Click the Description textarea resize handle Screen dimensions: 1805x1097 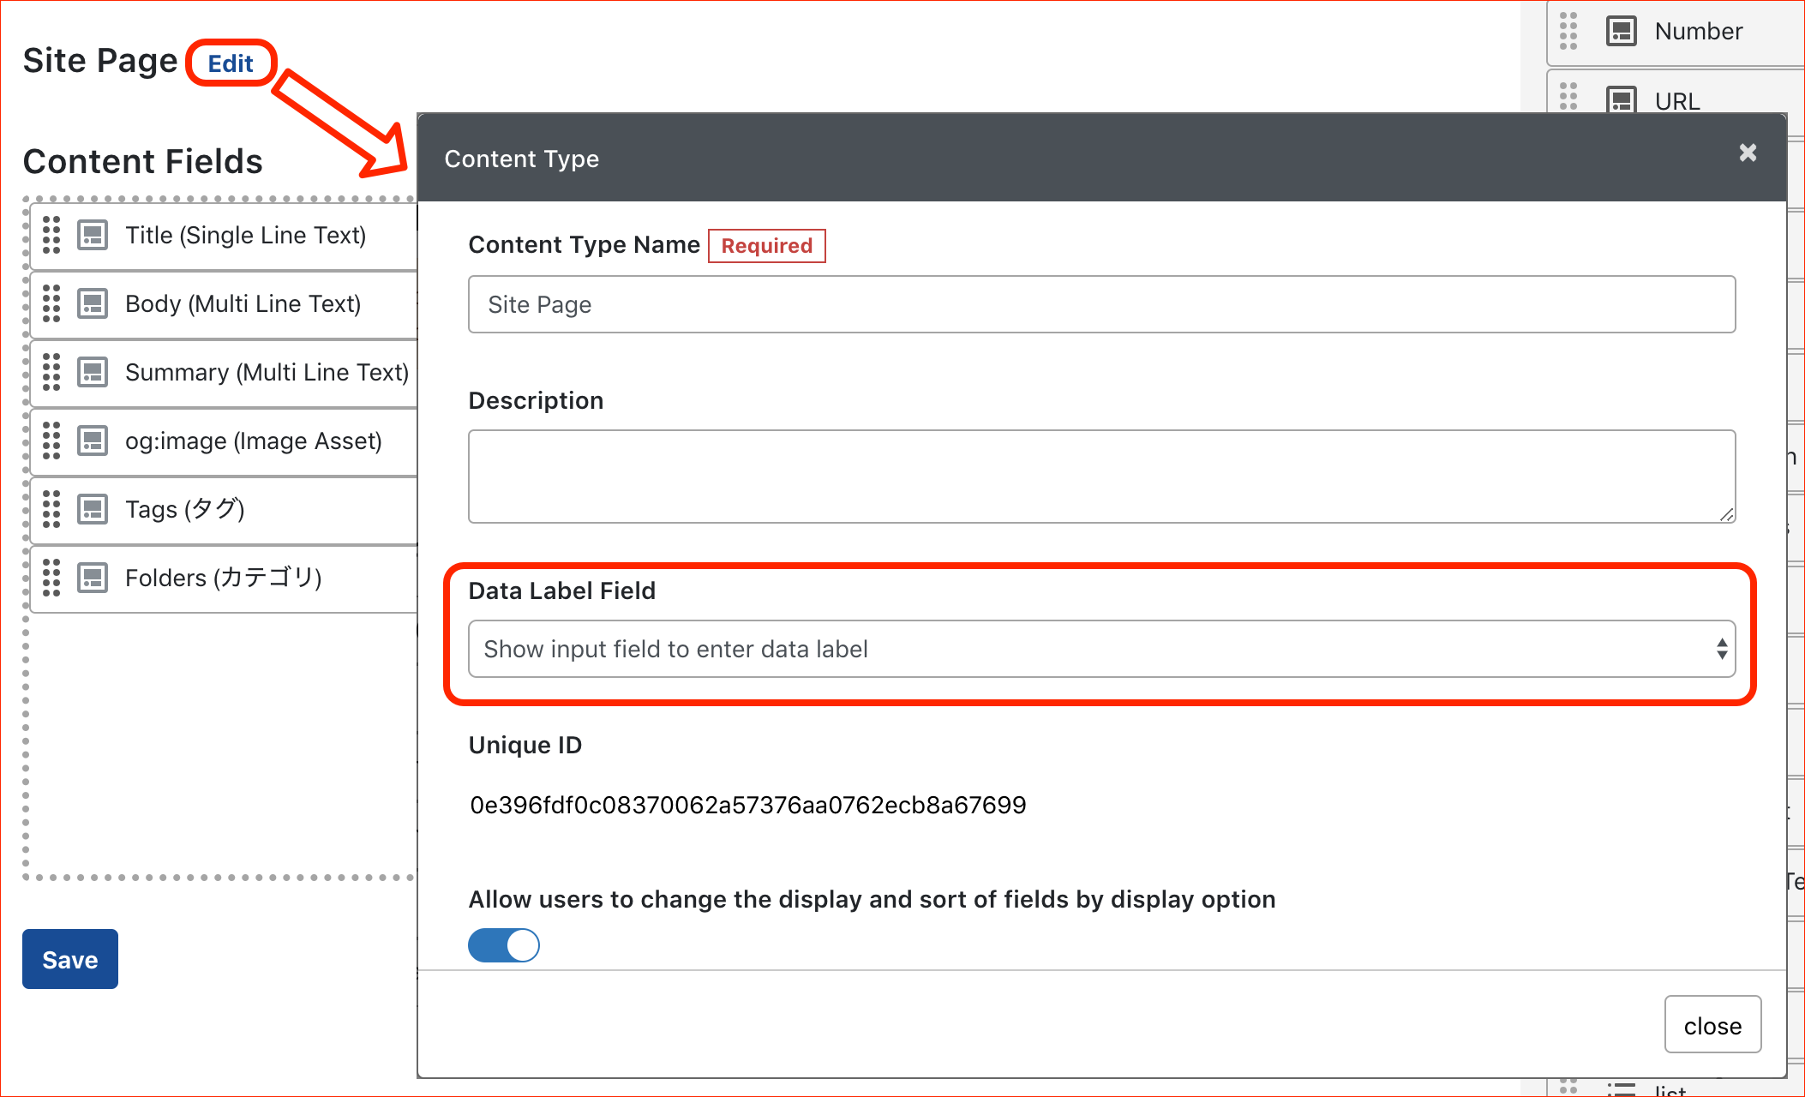coord(1726,514)
